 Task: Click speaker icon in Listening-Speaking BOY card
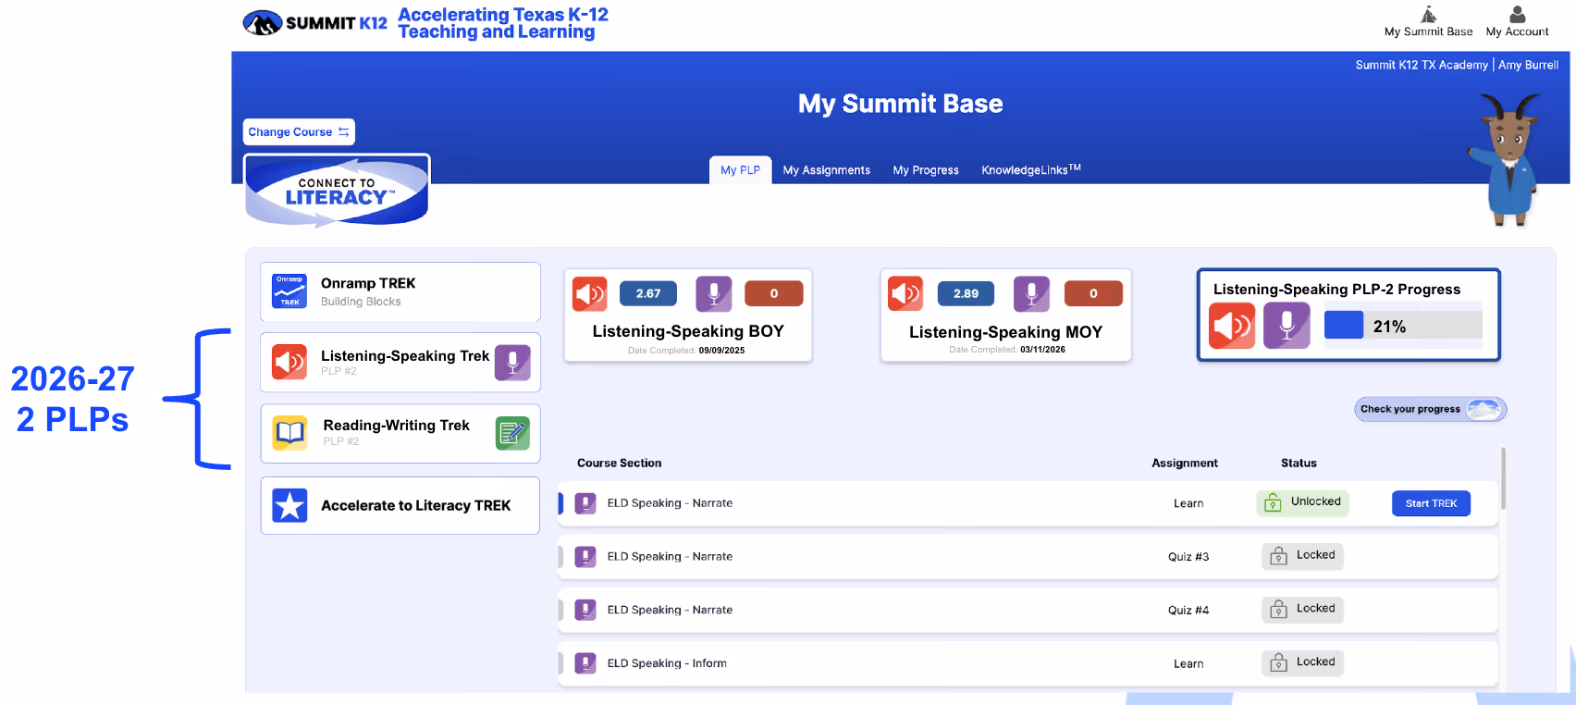pyautogui.click(x=590, y=294)
